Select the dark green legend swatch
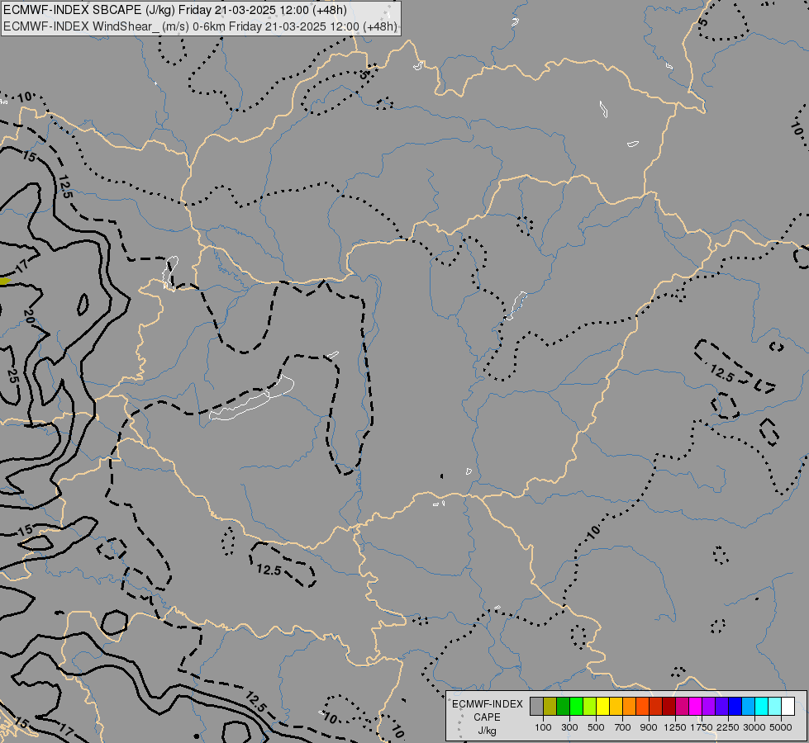 coord(563,707)
